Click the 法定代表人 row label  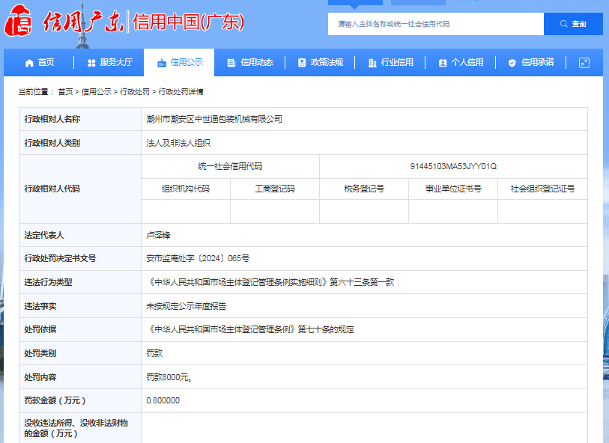tap(44, 235)
